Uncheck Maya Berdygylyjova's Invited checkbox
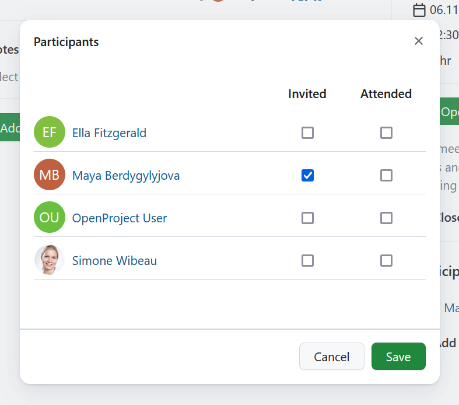This screenshot has height=405, width=459. tap(307, 175)
